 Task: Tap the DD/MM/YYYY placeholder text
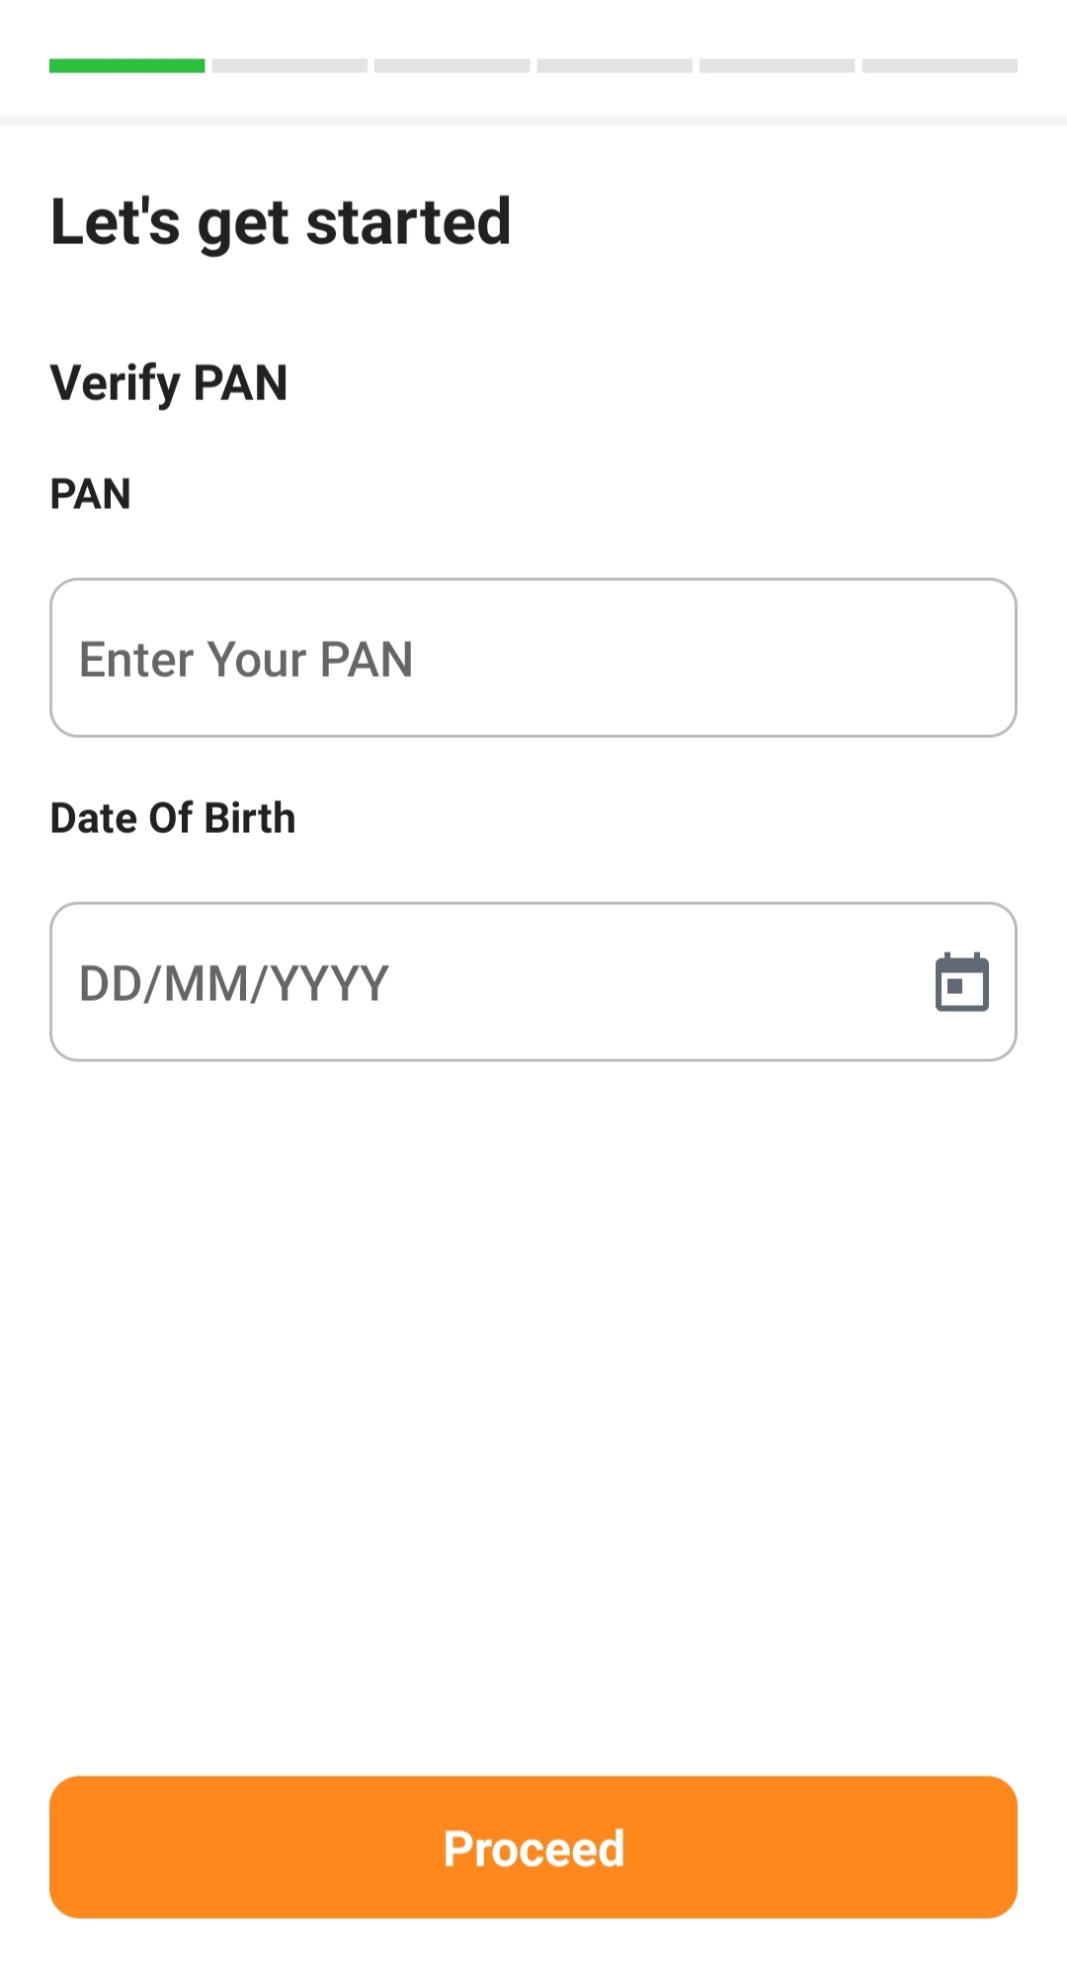234,984
